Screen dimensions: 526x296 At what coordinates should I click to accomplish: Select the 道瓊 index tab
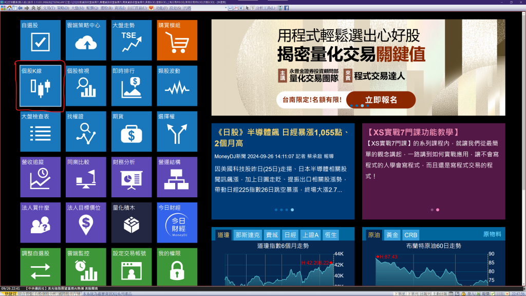pos(223,235)
